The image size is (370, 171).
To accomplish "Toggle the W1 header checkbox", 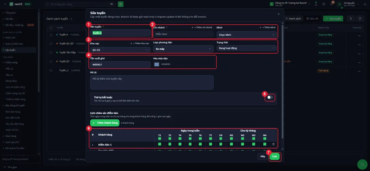I will [x=231, y=139].
